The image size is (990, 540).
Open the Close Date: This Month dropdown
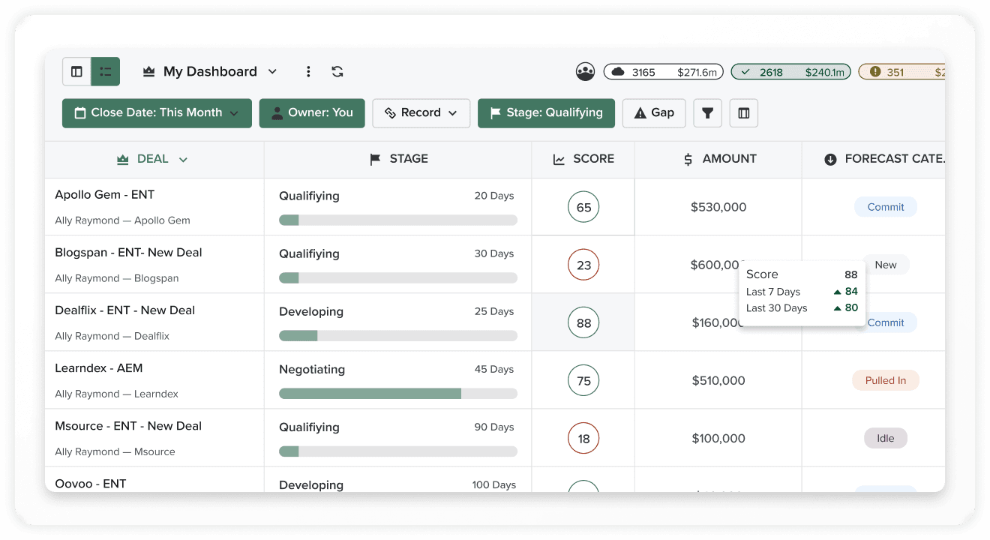(x=156, y=112)
